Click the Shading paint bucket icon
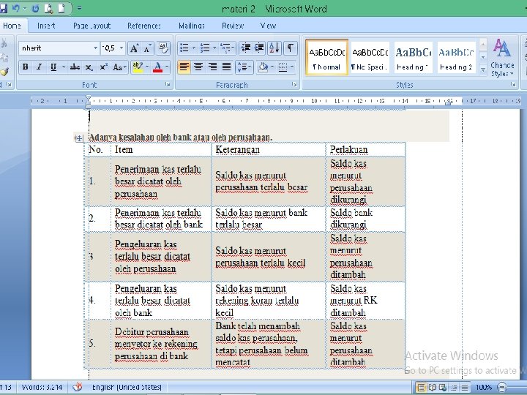 (x=263, y=67)
